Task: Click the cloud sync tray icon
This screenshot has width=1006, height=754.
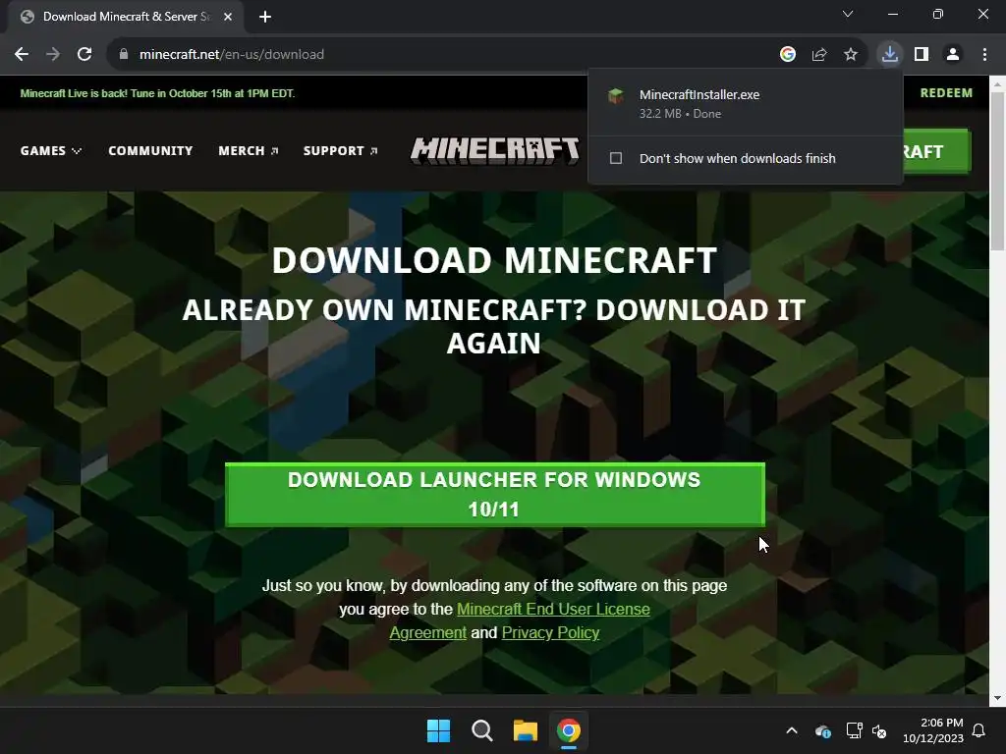Action: pyautogui.click(x=823, y=730)
